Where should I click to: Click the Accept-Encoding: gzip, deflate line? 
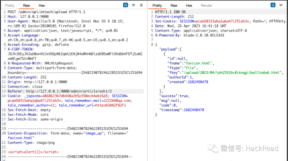click(x=38, y=45)
